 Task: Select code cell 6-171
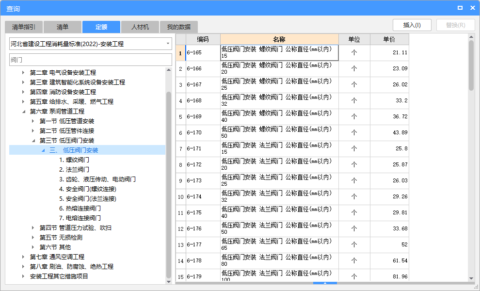pos(203,148)
